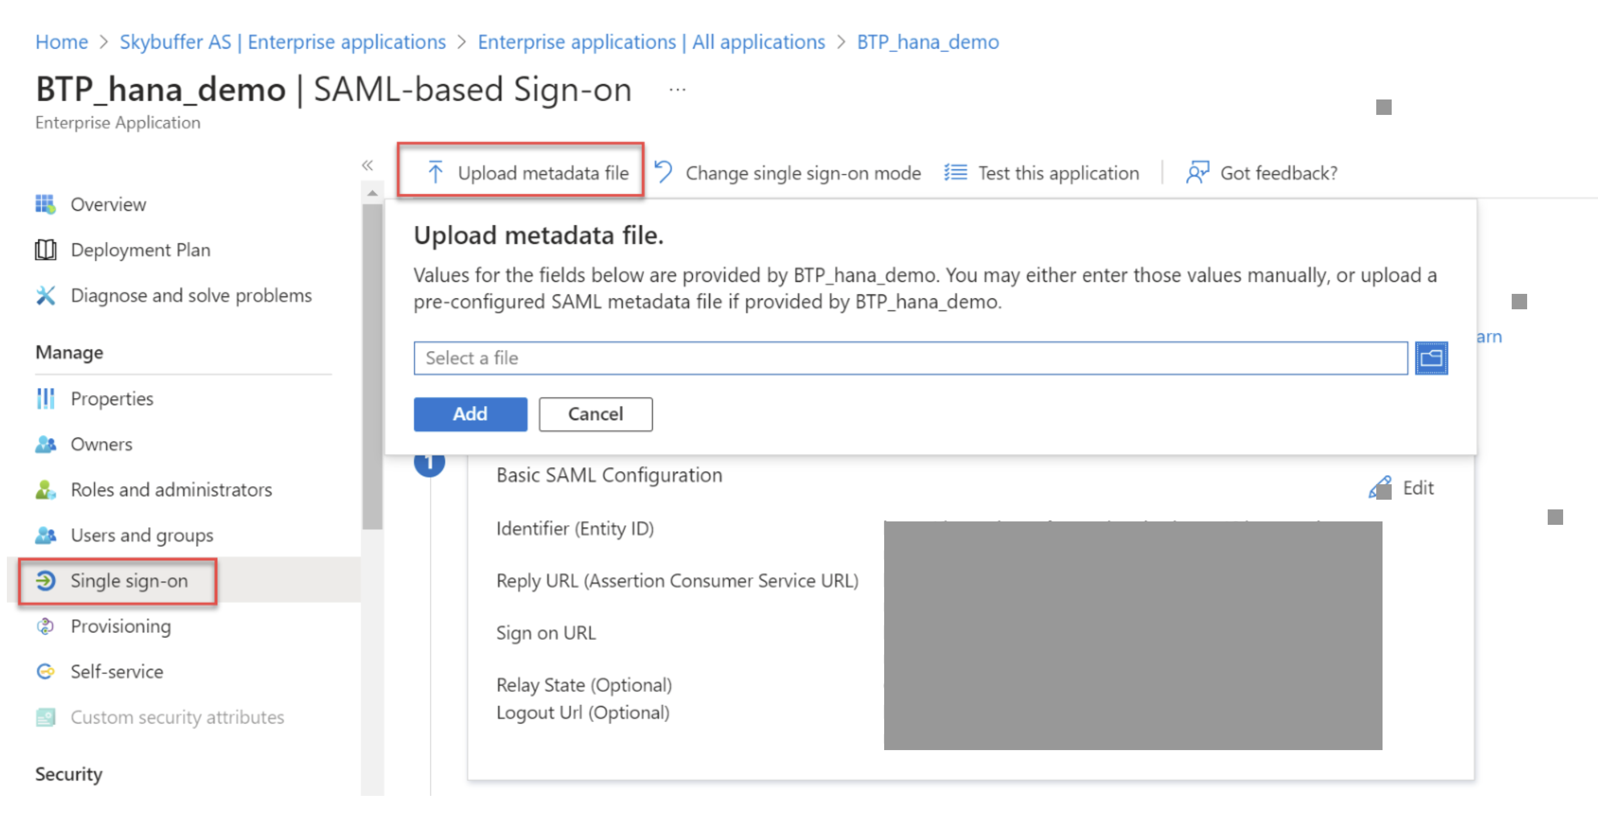Click the sidebar scrollbar up arrow

click(371, 193)
